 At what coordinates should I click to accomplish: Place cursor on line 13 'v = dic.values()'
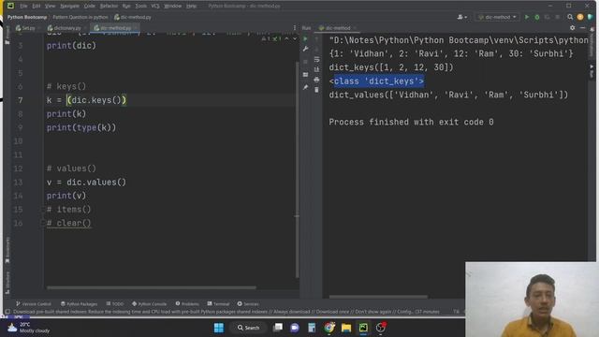(86, 183)
